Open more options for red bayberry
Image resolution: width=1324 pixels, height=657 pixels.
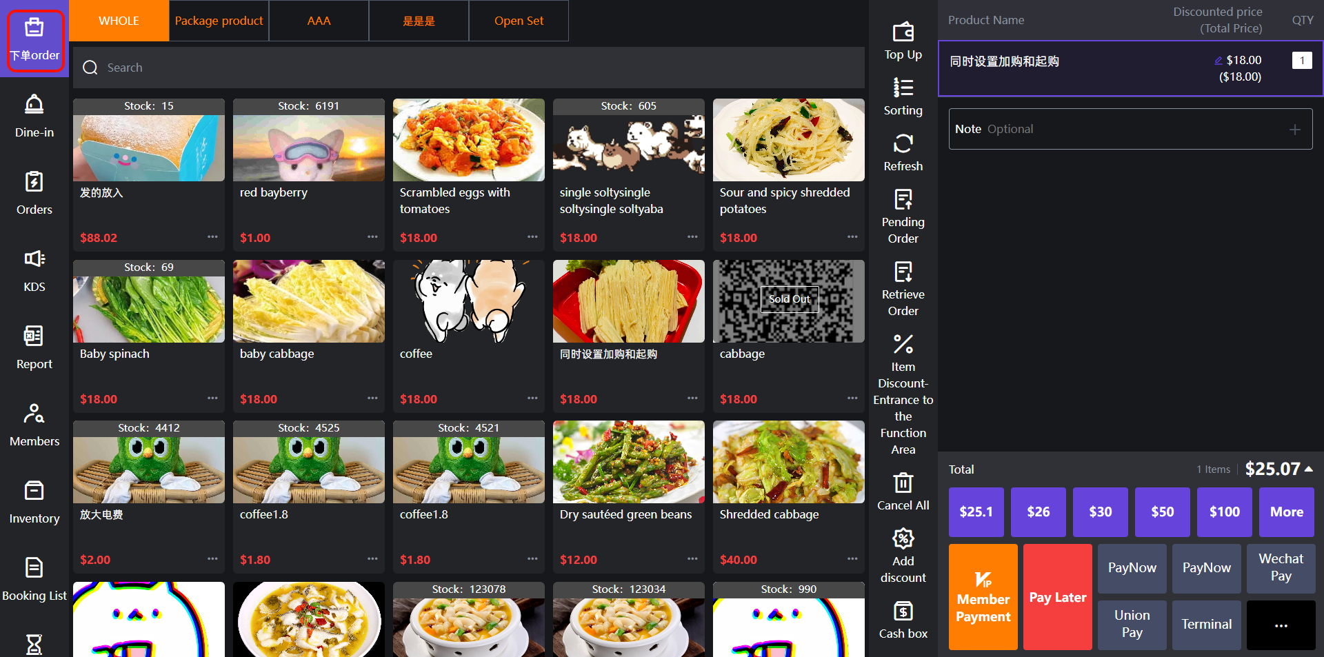[372, 237]
